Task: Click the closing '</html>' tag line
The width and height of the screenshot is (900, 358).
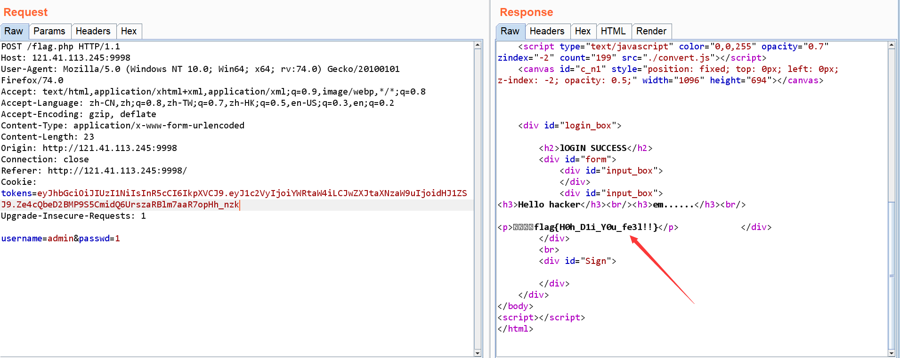Action: click(515, 329)
